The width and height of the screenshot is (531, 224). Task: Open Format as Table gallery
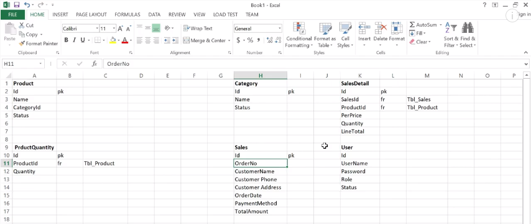325,35
